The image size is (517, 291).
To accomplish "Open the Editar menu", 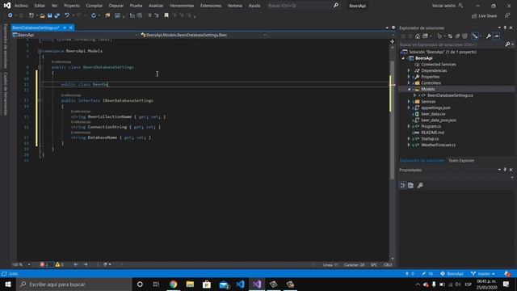I will (40, 6).
